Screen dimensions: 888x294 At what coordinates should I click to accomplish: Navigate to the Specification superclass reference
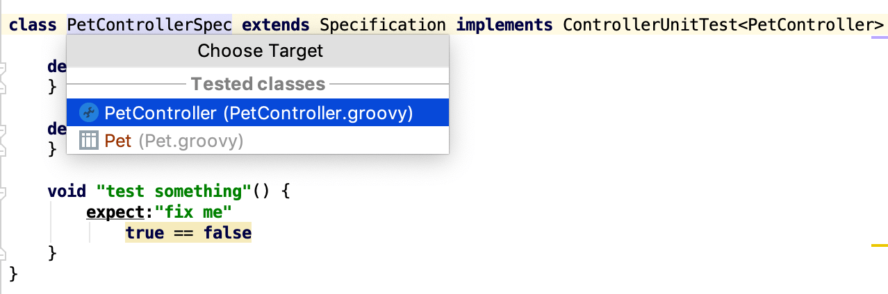coord(382,26)
